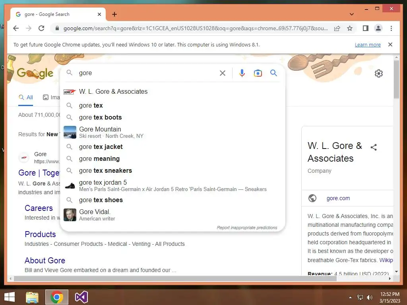Choose "gore tex boots" suggestion

pyautogui.click(x=172, y=118)
